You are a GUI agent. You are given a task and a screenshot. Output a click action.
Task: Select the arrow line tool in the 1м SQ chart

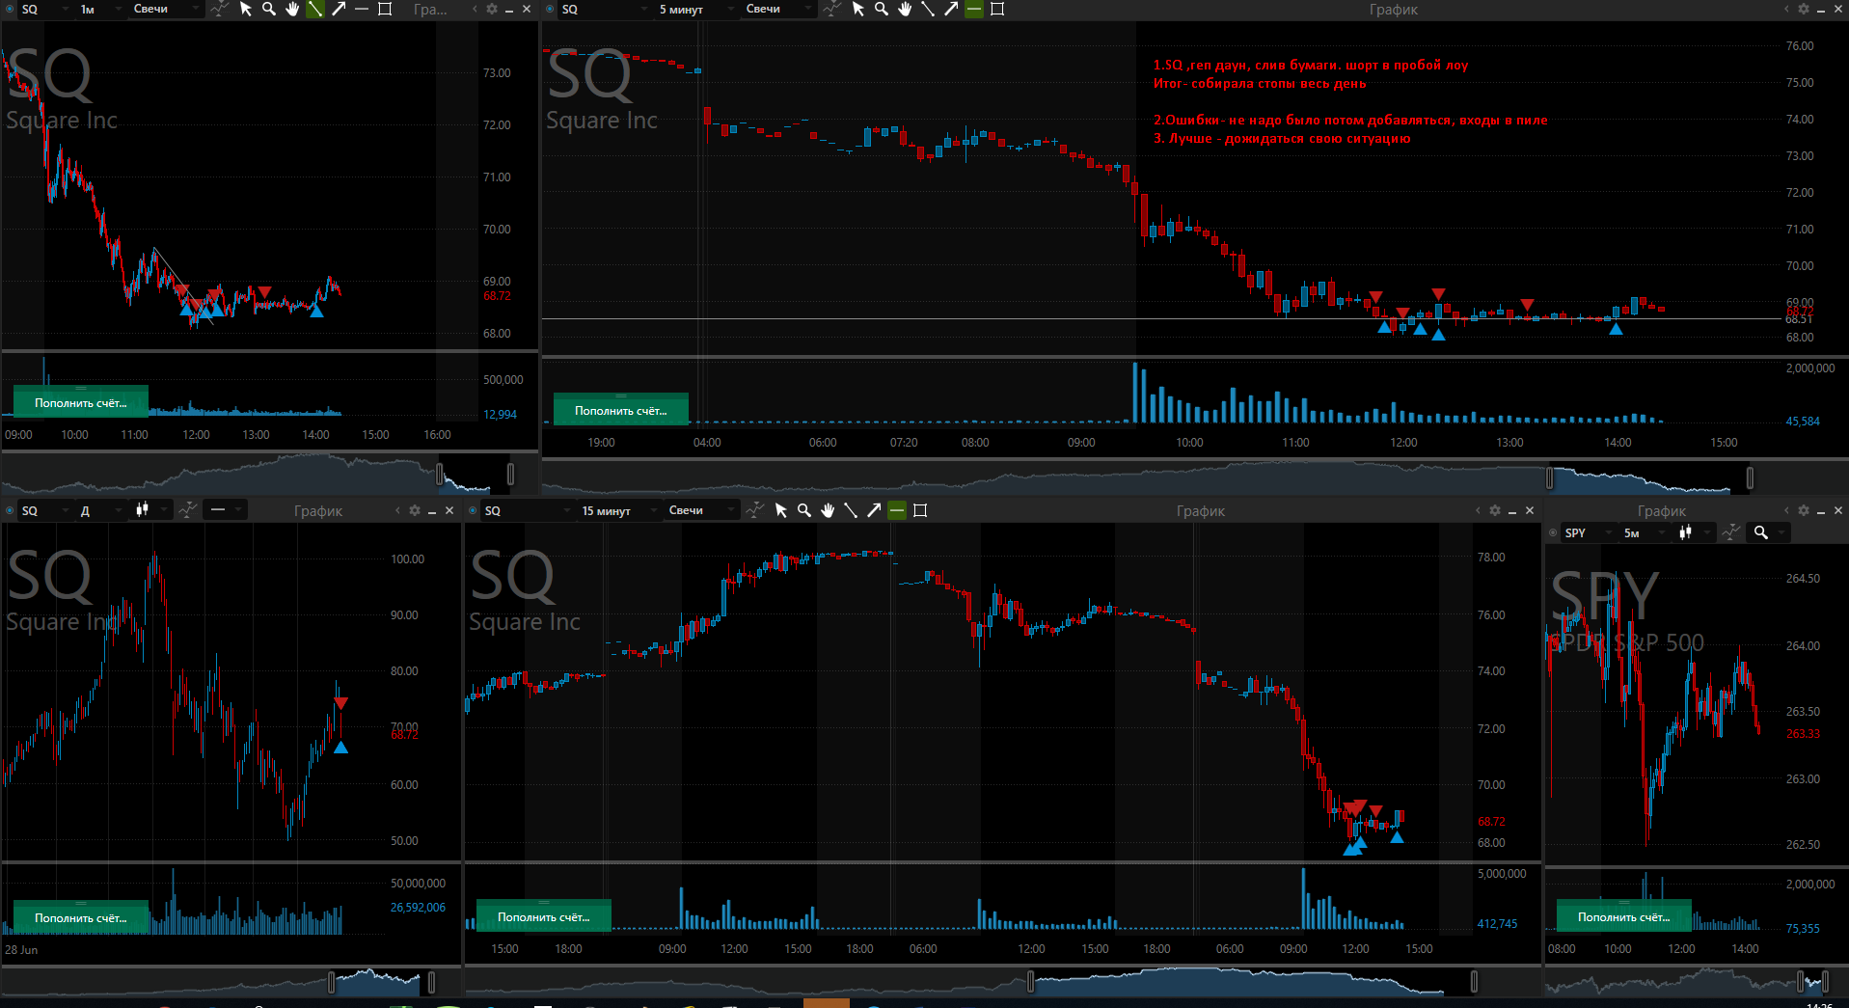point(339,9)
